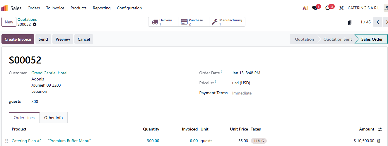Click the wrench tools icon
Viewport: 388px width, 146px height.
pyautogui.click(x=341, y=8)
